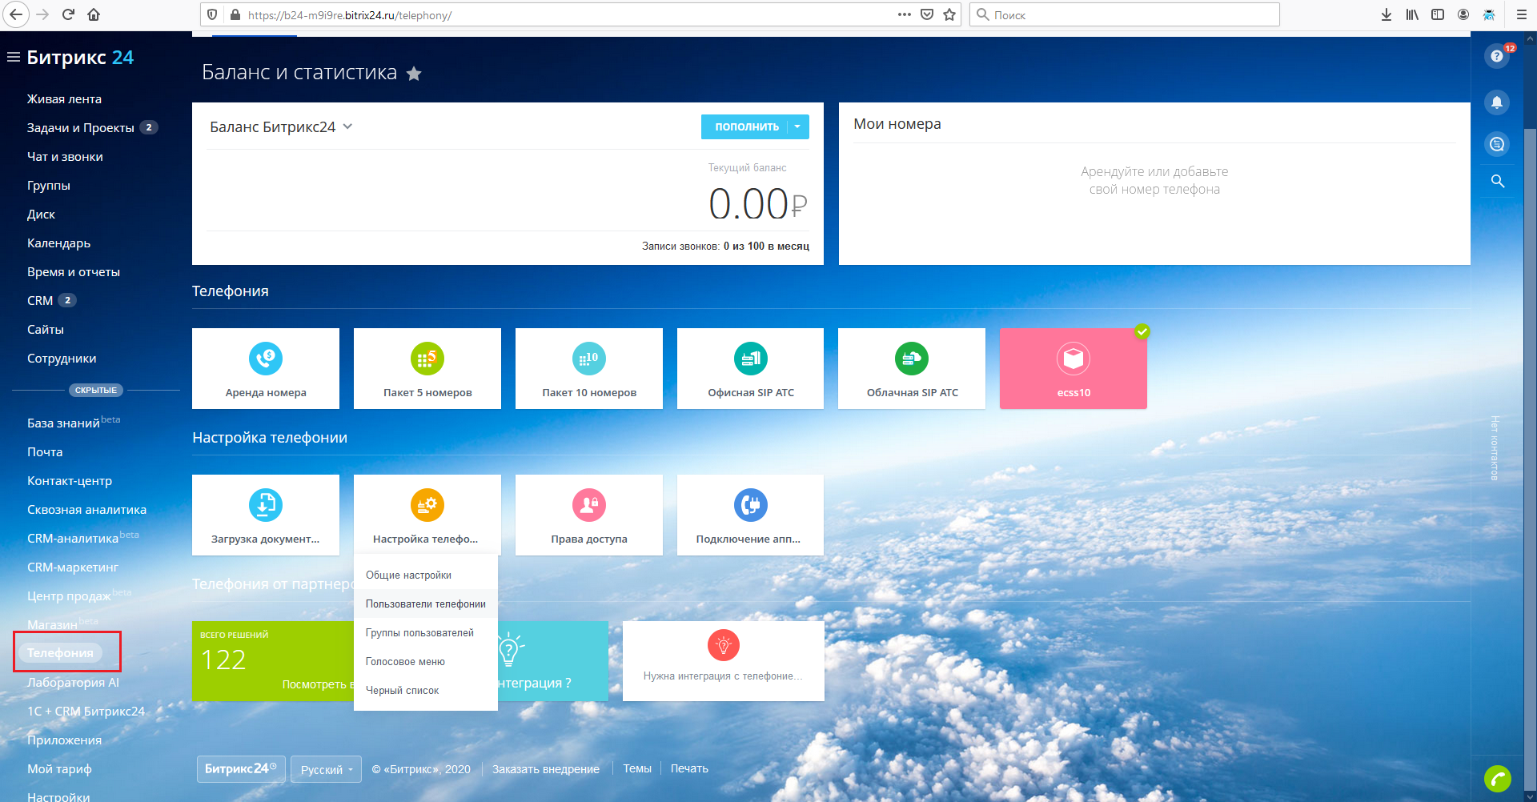This screenshot has width=1537, height=802.
Task: Open the Загрузка документов tile
Action: coord(266,515)
